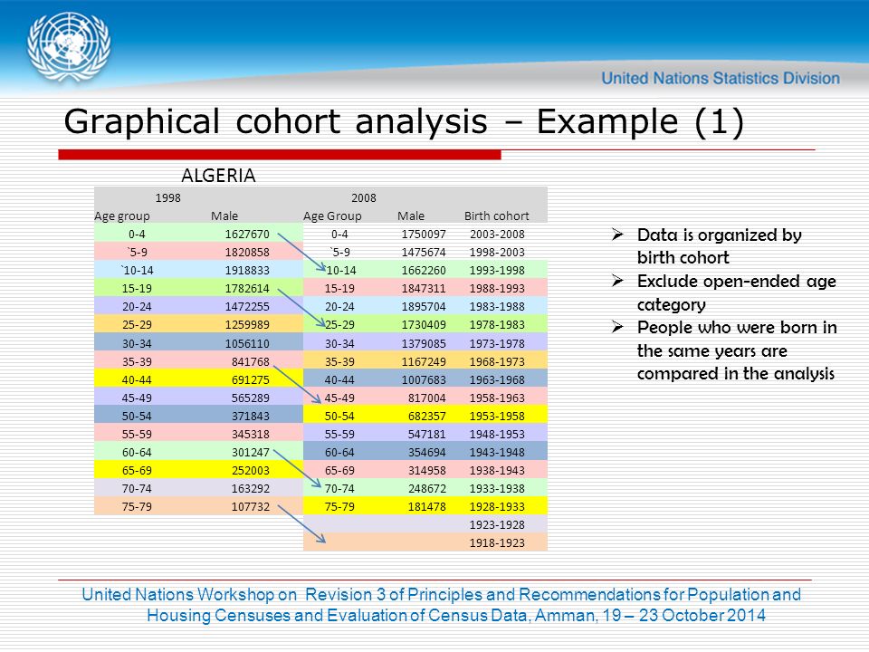Click the value 1847311
Screen dimensions: 869x652
click(424, 288)
